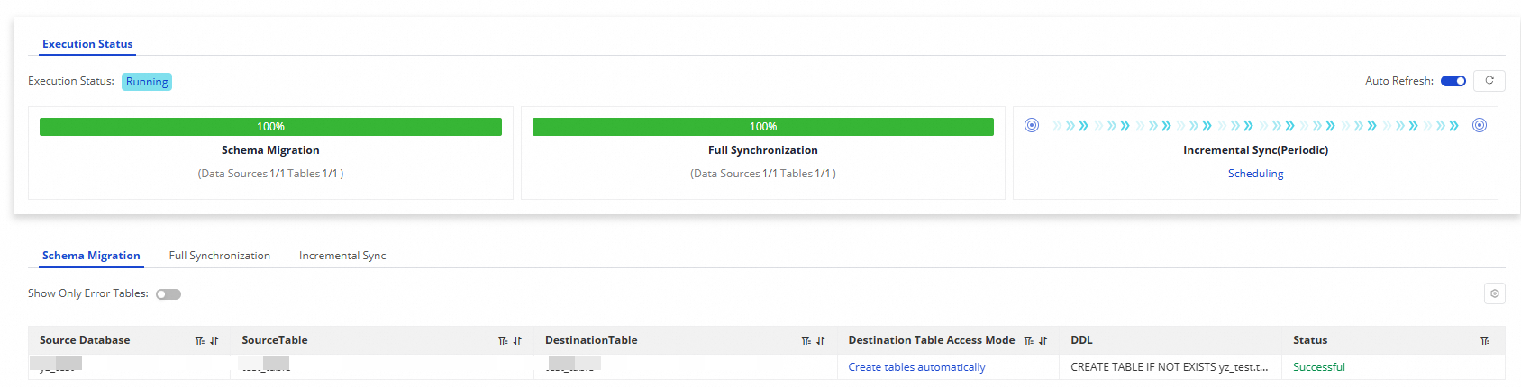Image resolution: width=1521 pixels, height=387 pixels.
Task: Filter the Destination Table Access Mode column
Action: (x=1029, y=341)
